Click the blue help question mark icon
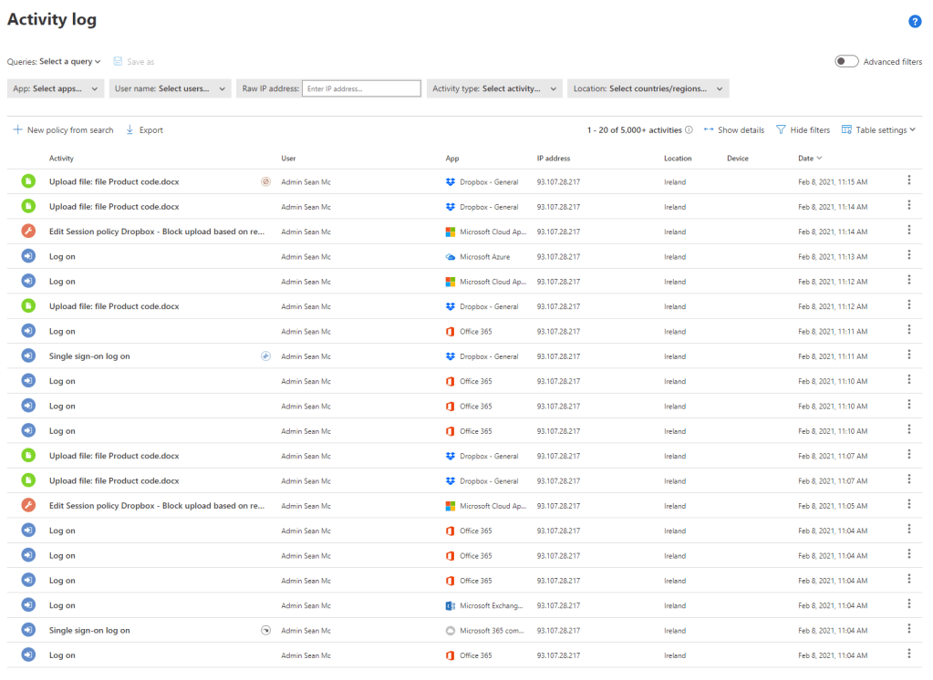Screen dimensions: 933x680 point(915,22)
